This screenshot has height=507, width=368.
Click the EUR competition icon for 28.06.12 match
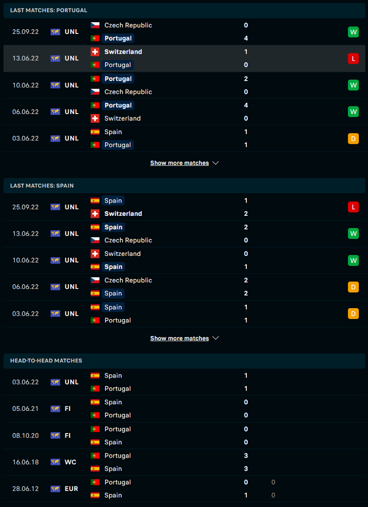(55, 489)
